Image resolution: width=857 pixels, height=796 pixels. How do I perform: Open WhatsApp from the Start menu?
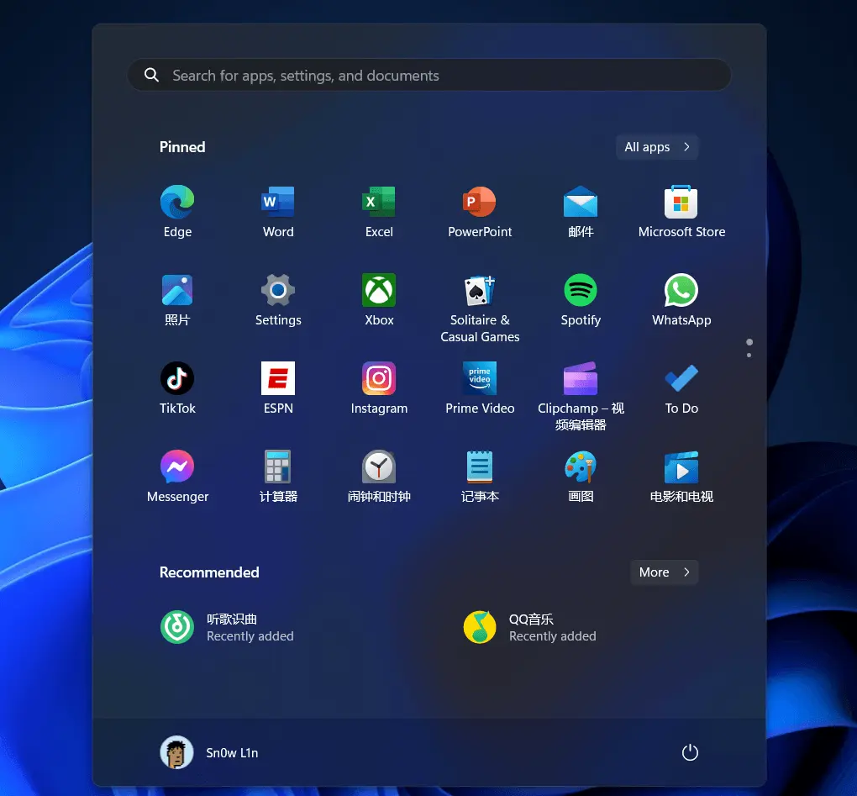click(681, 299)
